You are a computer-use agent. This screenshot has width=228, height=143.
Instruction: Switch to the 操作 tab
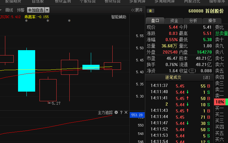pos(212,21)
